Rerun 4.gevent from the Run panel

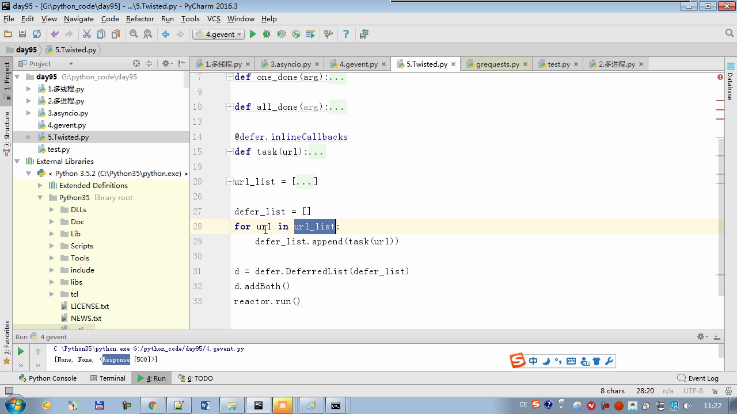point(21,351)
